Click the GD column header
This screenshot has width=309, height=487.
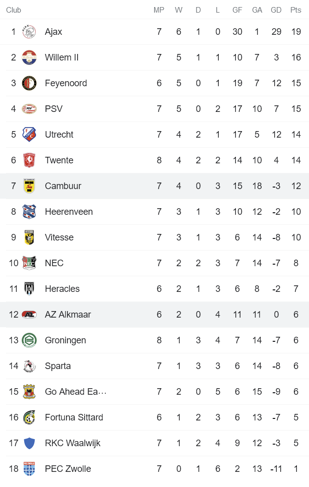(x=276, y=10)
